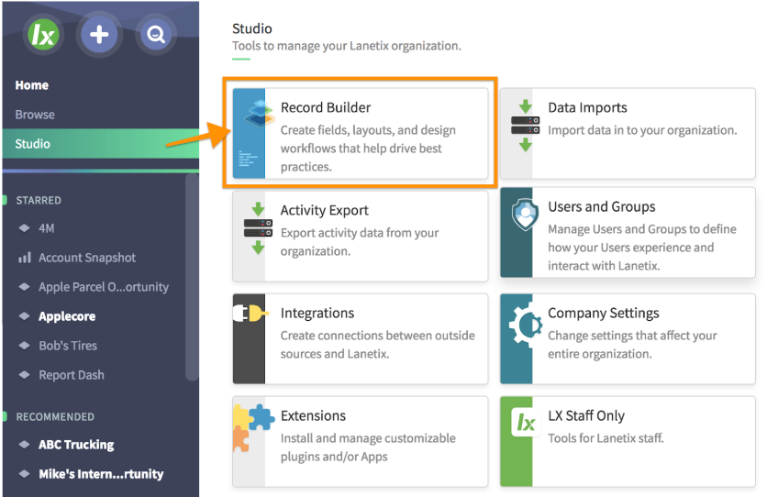Click 'Import data in to your organization.'
The width and height of the screenshot is (767, 497).
642,130
